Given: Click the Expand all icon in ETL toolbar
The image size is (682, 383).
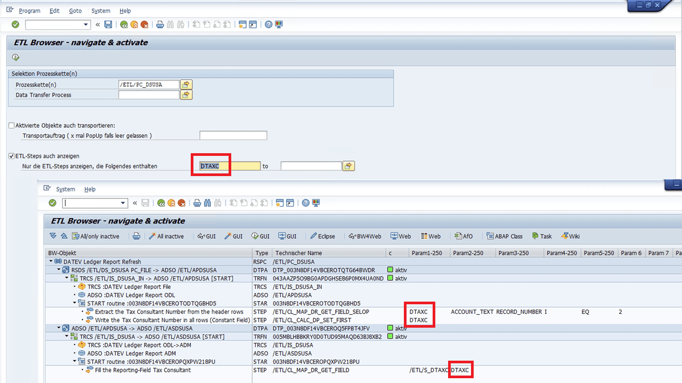Looking at the screenshot, I should pos(53,236).
